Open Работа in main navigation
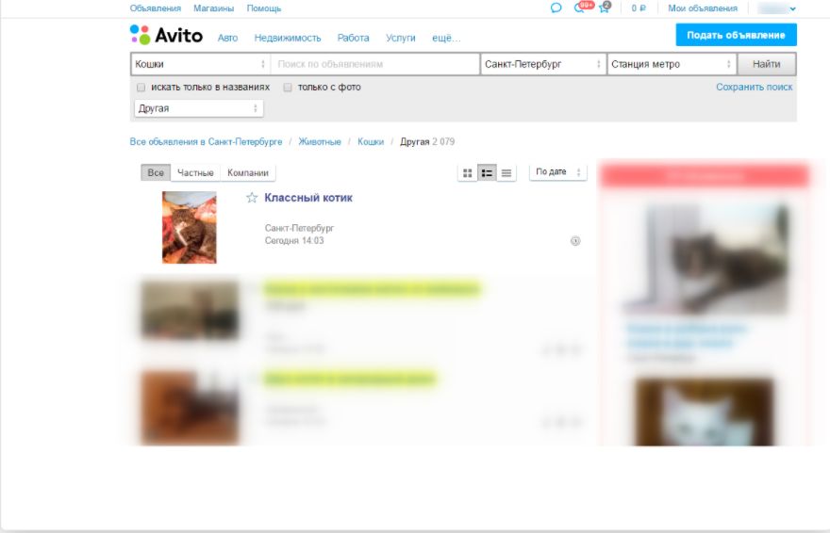830x533 pixels. point(353,38)
